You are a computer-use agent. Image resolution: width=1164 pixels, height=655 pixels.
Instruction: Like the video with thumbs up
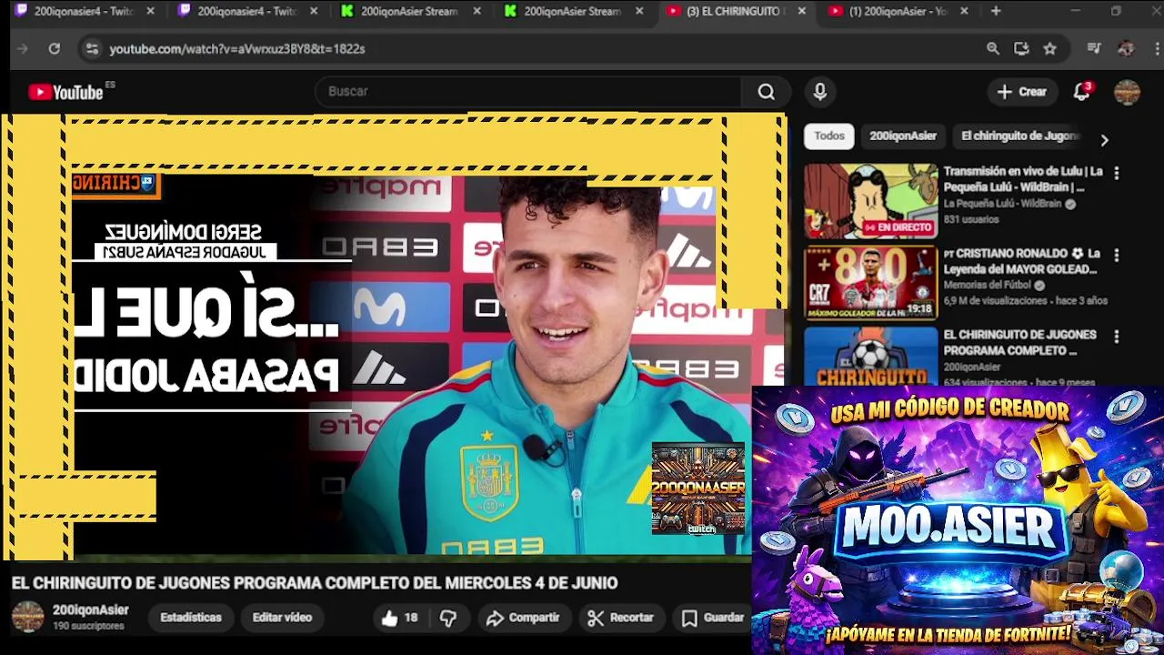(x=399, y=618)
